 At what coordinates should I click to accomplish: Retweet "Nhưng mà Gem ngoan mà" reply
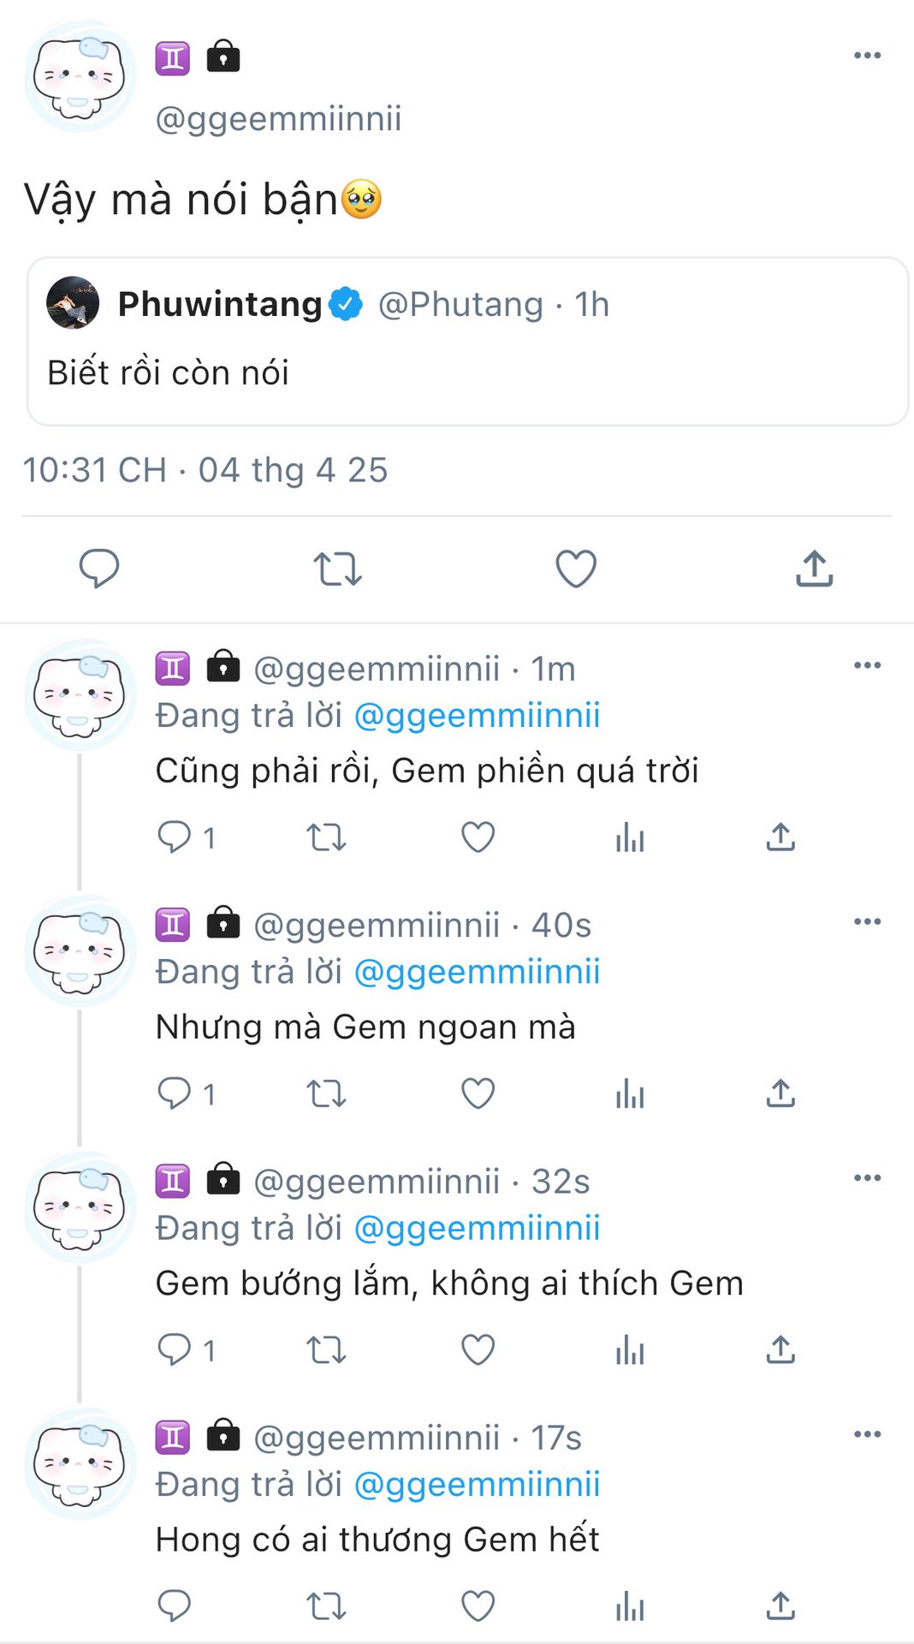click(x=326, y=1093)
